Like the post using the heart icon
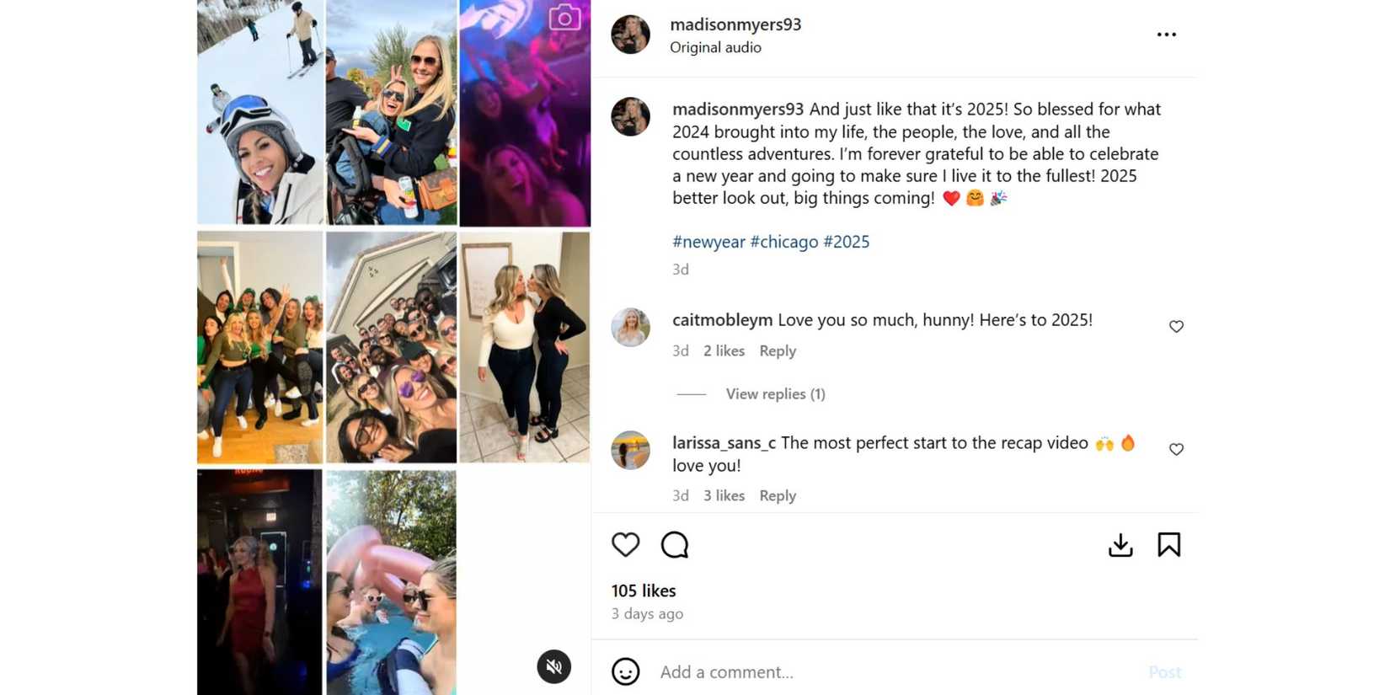This screenshot has width=1390, height=695. (x=625, y=544)
